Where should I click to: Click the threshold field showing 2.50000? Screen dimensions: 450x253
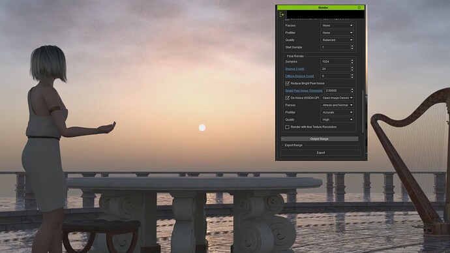click(x=337, y=91)
